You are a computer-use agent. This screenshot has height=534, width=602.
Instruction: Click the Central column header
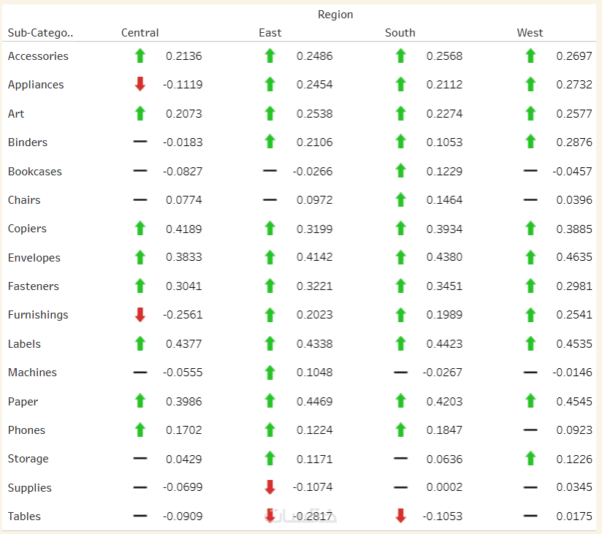click(140, 33)
